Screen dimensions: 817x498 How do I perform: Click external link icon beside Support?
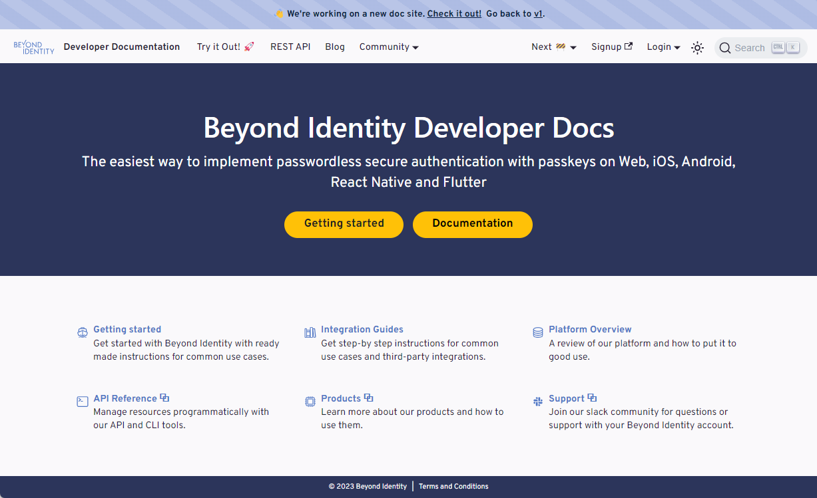(592, 398)
